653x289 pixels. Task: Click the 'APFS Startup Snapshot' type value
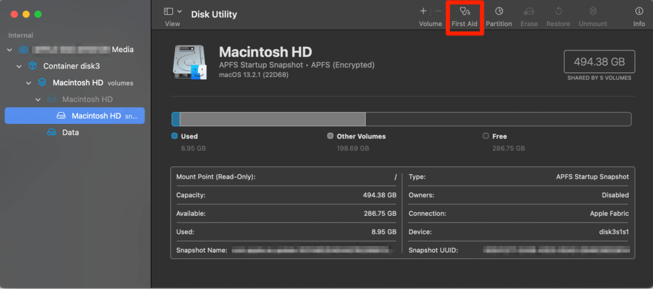pyautogui.click(x=593, y=177)
